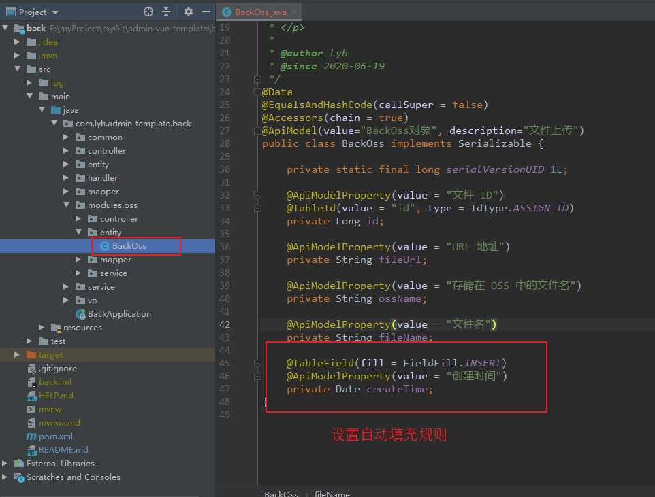Click line number 42 in the gutter
The height and width of the screenshot is (497, 655).
tap(225, 324)
